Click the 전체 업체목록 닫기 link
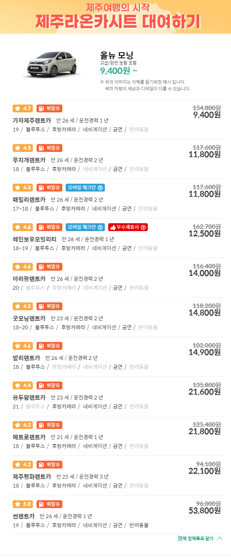Image resolution: width=231 pixels, height=557 pixels. [196, 539]
